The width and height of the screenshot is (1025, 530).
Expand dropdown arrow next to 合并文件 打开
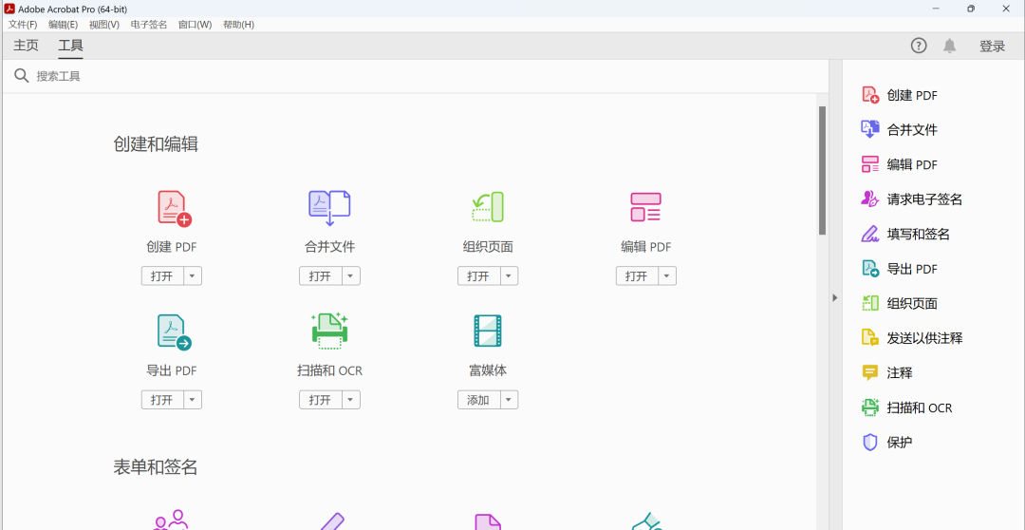pos(350,276)
